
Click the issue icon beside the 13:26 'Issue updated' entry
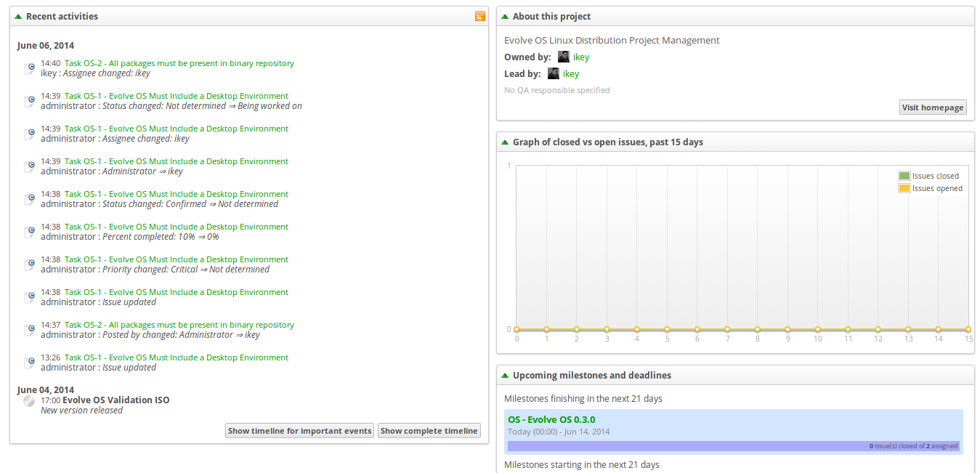click(x=30, y=363)
